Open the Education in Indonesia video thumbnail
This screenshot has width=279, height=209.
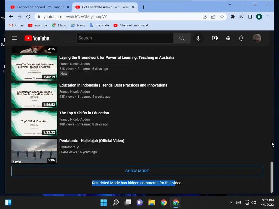click(34, 96)
